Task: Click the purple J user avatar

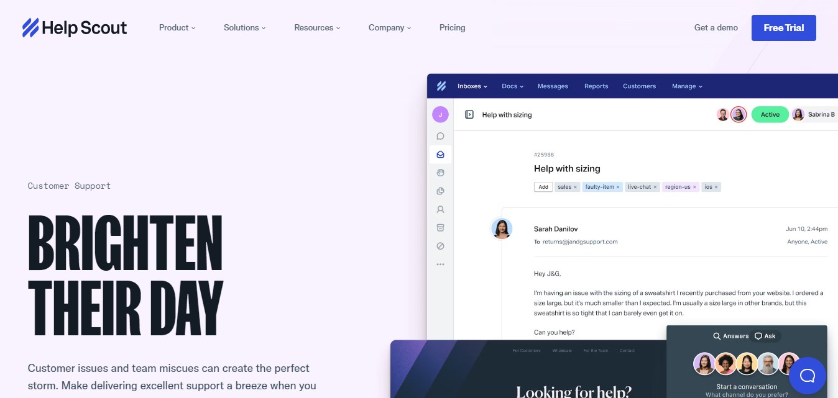Action: 440,115
